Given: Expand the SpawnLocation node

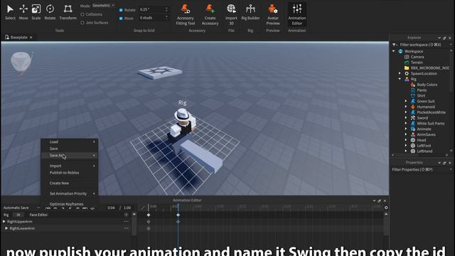Looking at the screenshot, I should tap(400, 73).
